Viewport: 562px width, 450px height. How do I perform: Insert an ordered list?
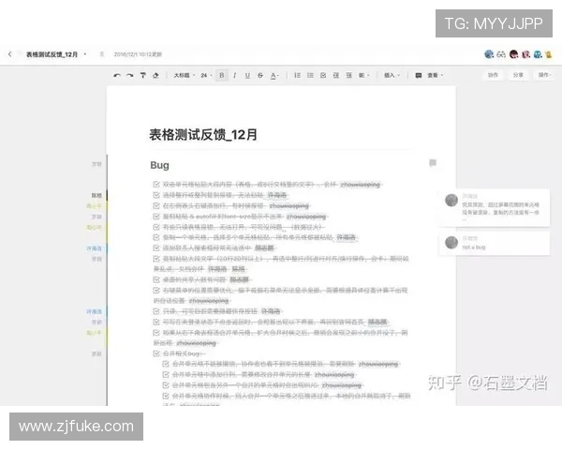297,75
